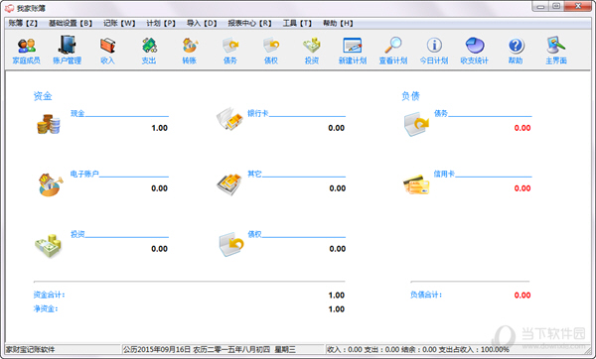The width and height of the screenshot is (596, 359).
Task: Click the 债务 label under 负债
Action: tap(441, 113)
